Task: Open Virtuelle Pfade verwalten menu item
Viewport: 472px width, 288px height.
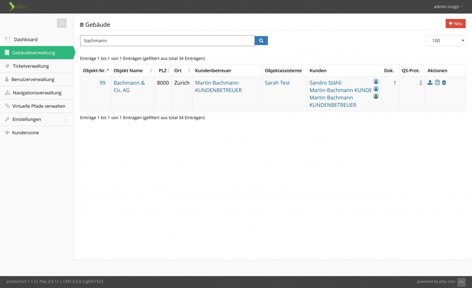Action: pyautogui.click(x=37, y=106)
